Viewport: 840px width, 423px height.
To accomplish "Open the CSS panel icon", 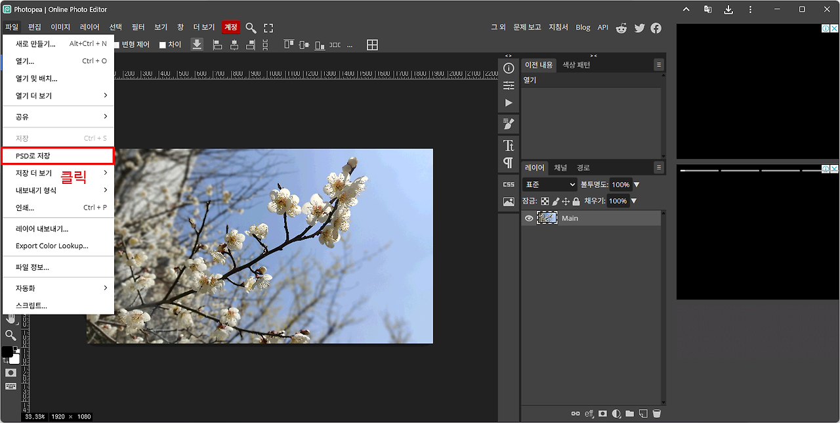I will (509, 185).
